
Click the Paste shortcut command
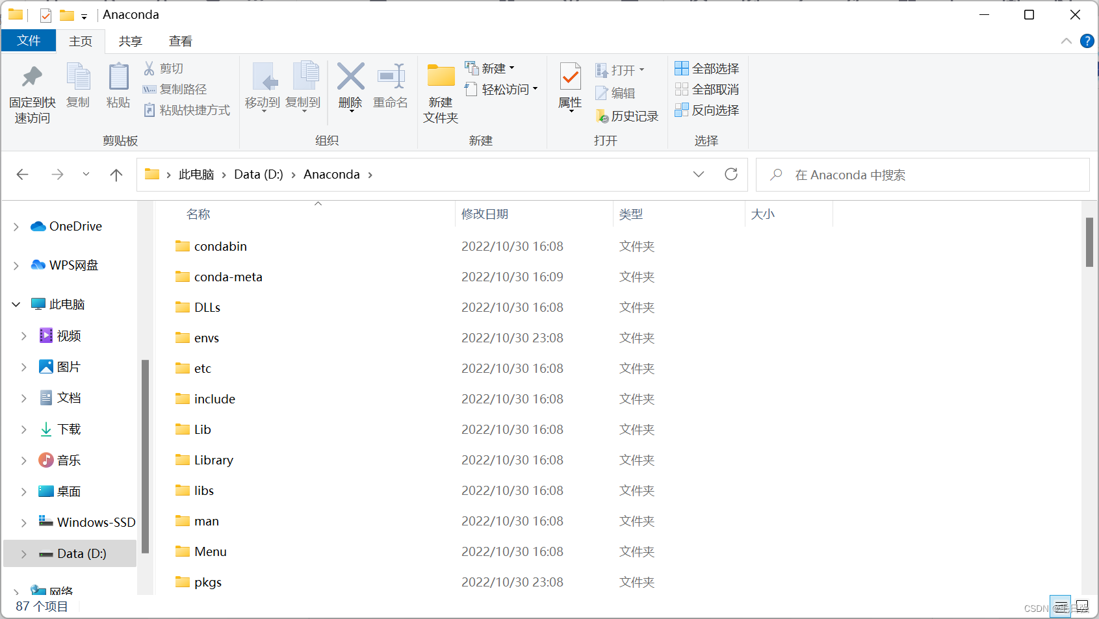pyautogui.click(x=187, y=110)
